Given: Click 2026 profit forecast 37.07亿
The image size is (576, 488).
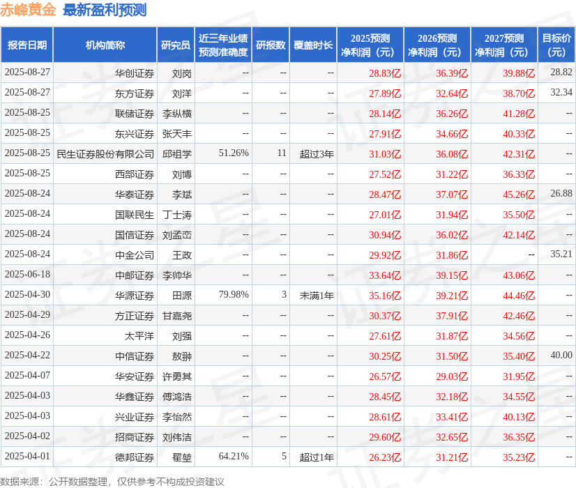Looking at the screenshot, I should [x=452, y=195].
